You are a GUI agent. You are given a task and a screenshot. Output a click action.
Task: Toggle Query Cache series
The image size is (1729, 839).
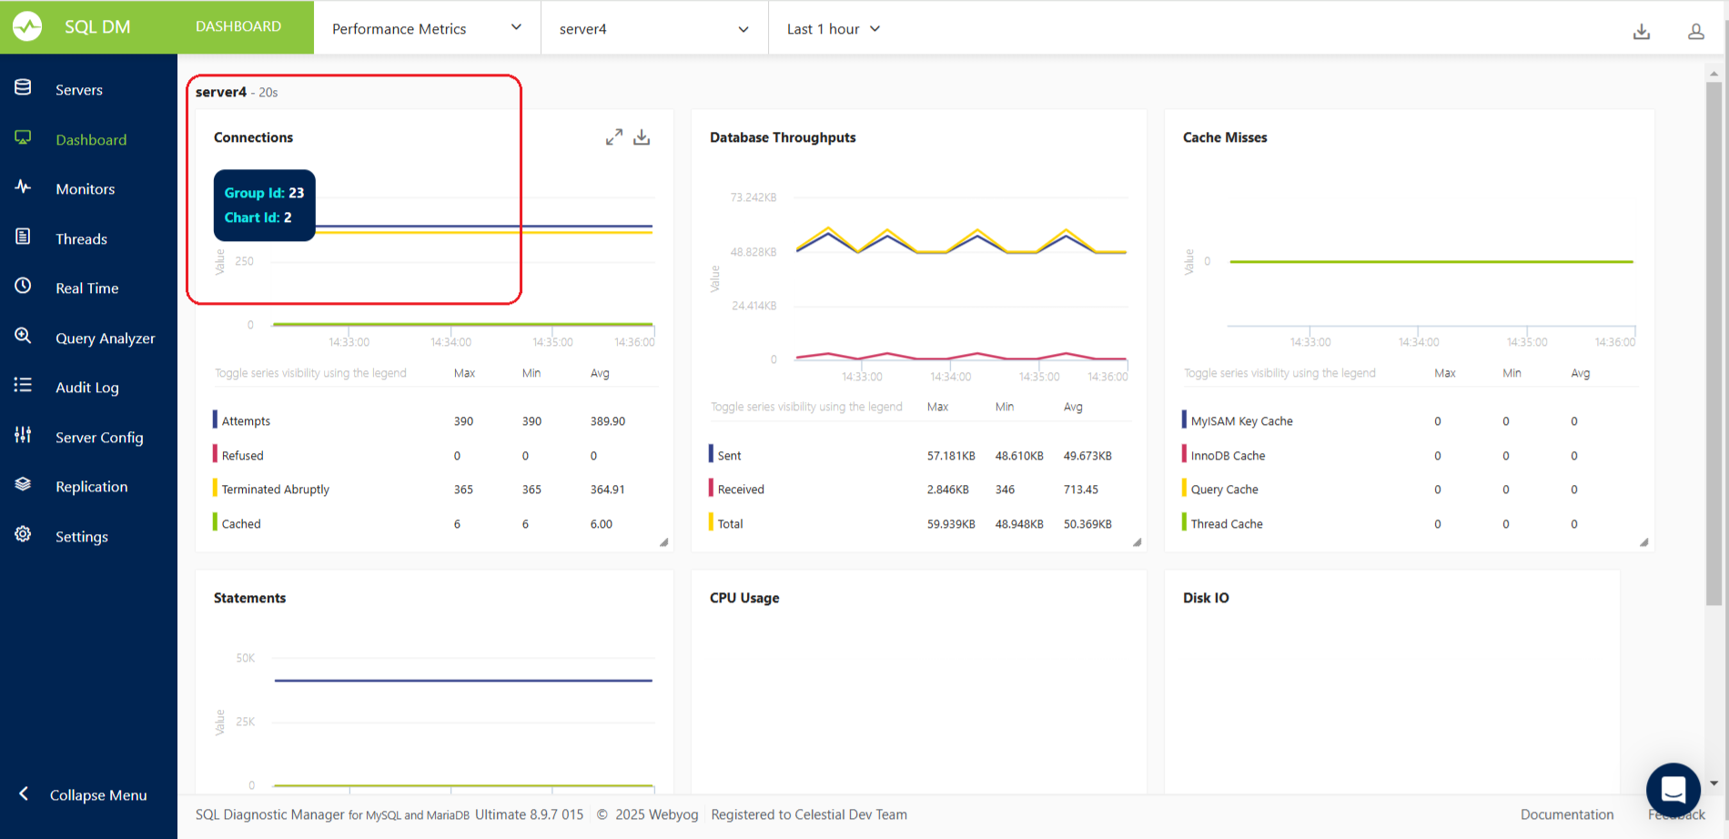point(1220,489)
